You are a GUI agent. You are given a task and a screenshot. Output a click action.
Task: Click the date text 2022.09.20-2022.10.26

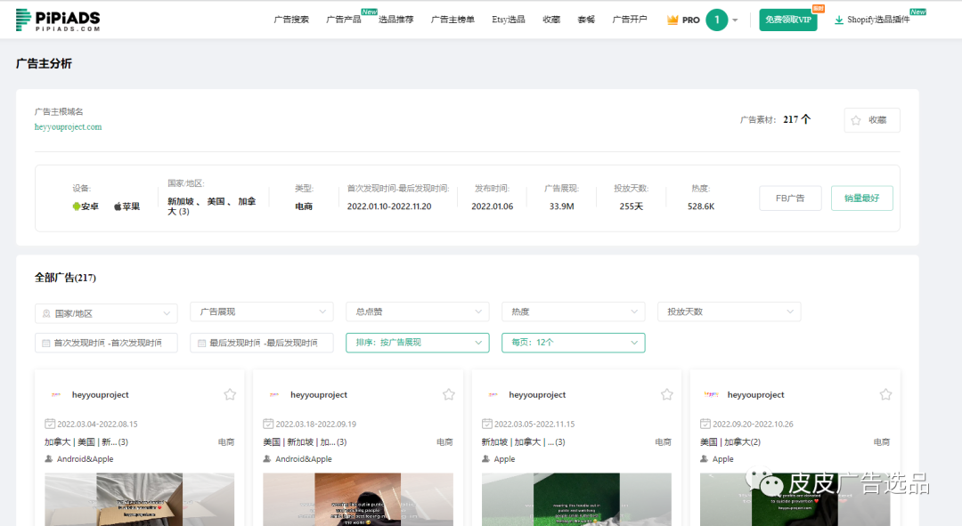coord(753,425)
